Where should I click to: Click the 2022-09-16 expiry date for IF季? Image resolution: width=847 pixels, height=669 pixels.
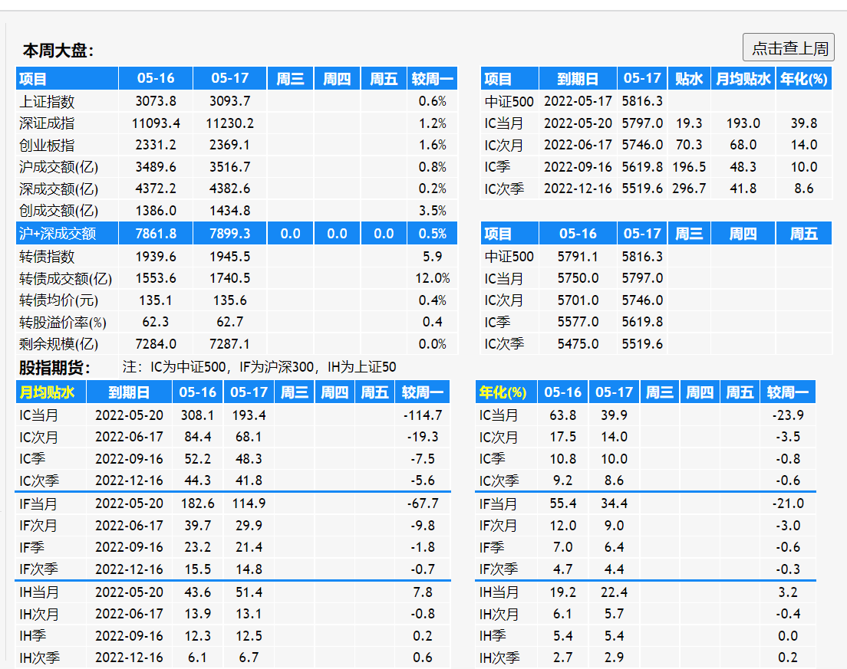129,547
